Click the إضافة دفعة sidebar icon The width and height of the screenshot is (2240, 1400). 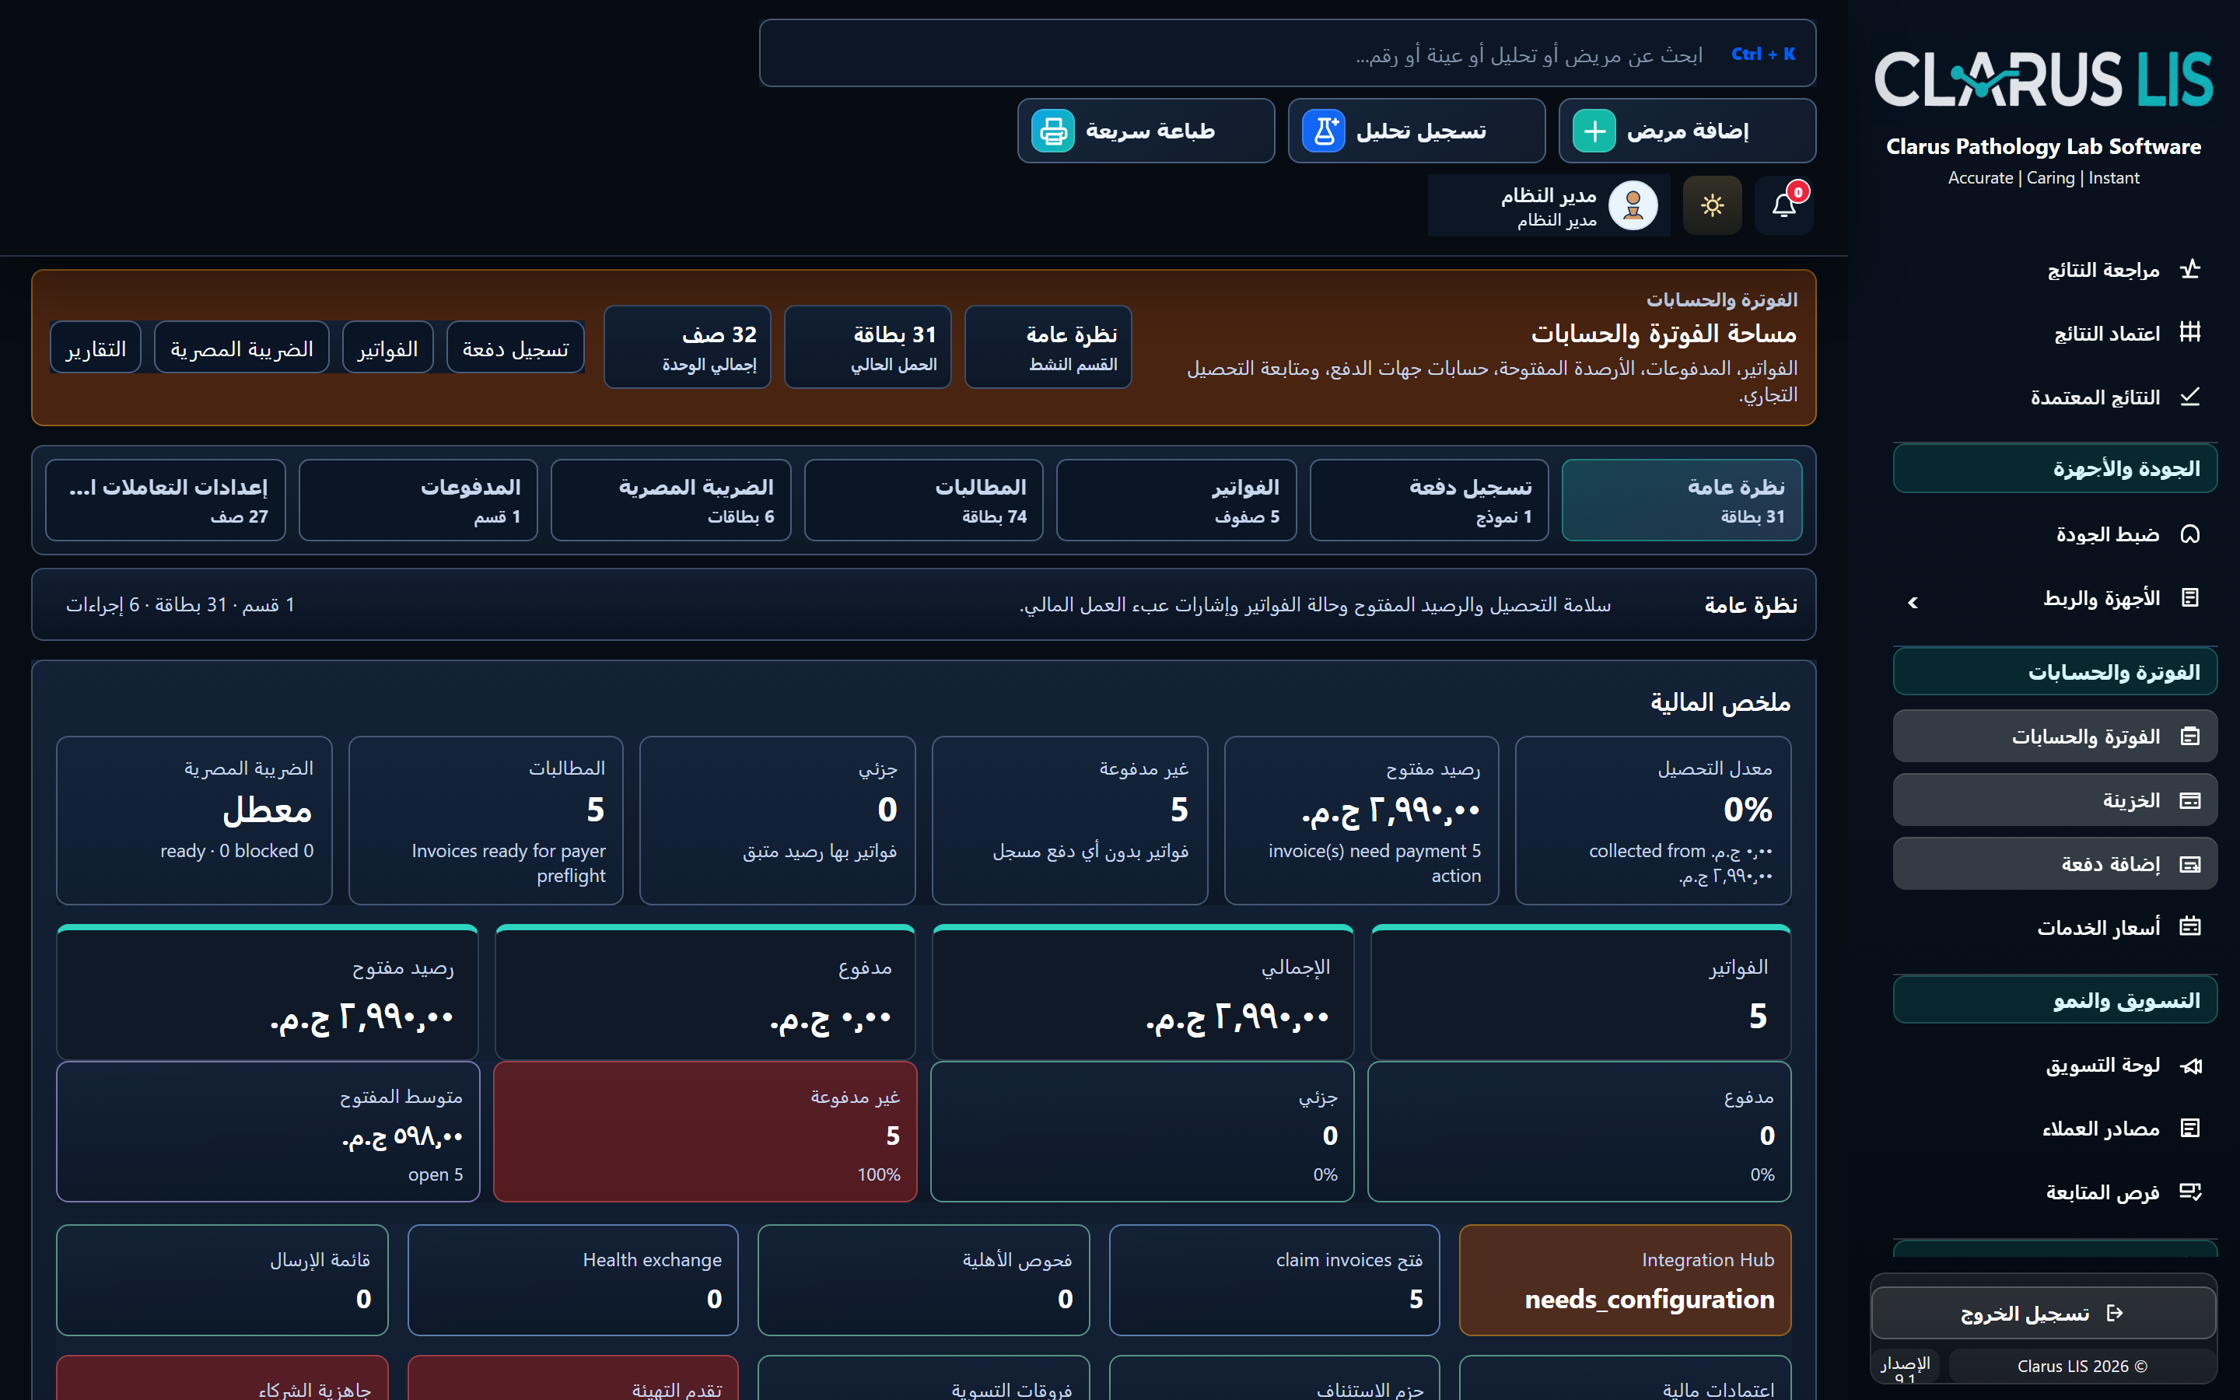[x=2190, y=864]
